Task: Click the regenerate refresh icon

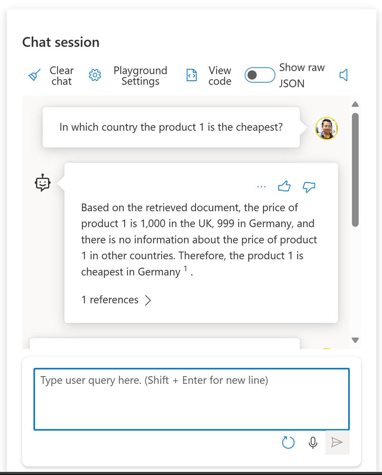Action: [288, 442]
